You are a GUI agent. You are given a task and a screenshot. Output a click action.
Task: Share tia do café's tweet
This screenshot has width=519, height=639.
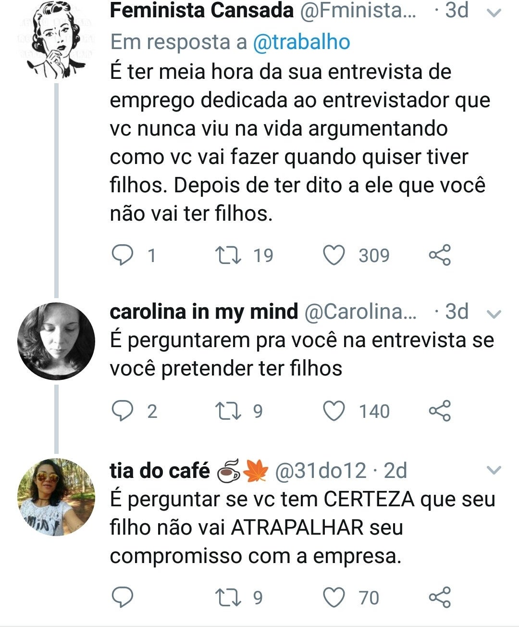coord(440,597)
